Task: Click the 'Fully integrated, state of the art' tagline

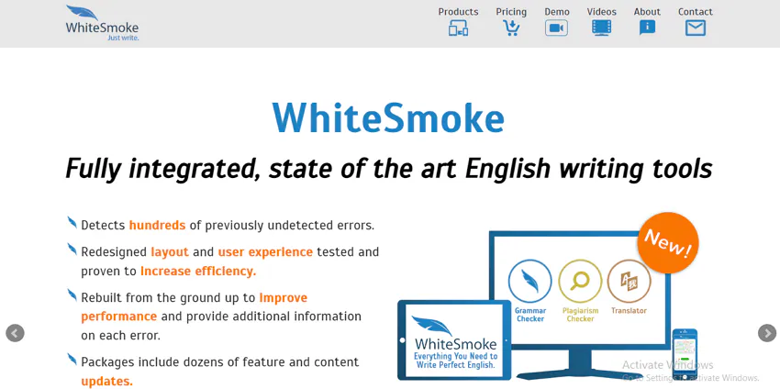Action: click(x=388, y=169)
